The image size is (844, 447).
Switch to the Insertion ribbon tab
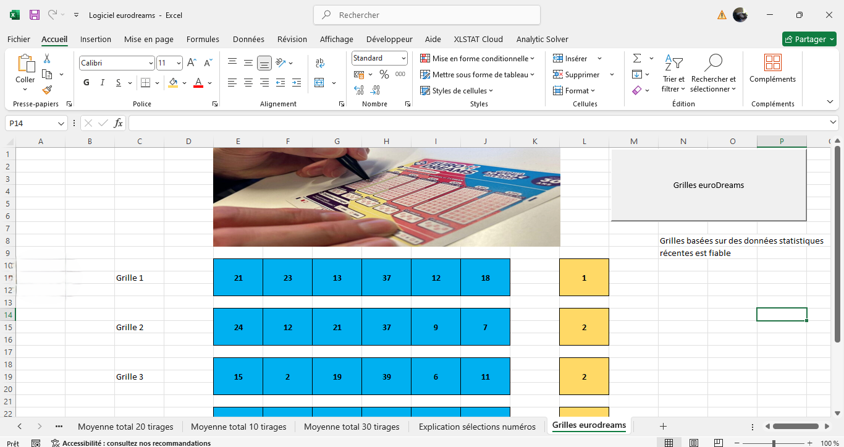96,39
